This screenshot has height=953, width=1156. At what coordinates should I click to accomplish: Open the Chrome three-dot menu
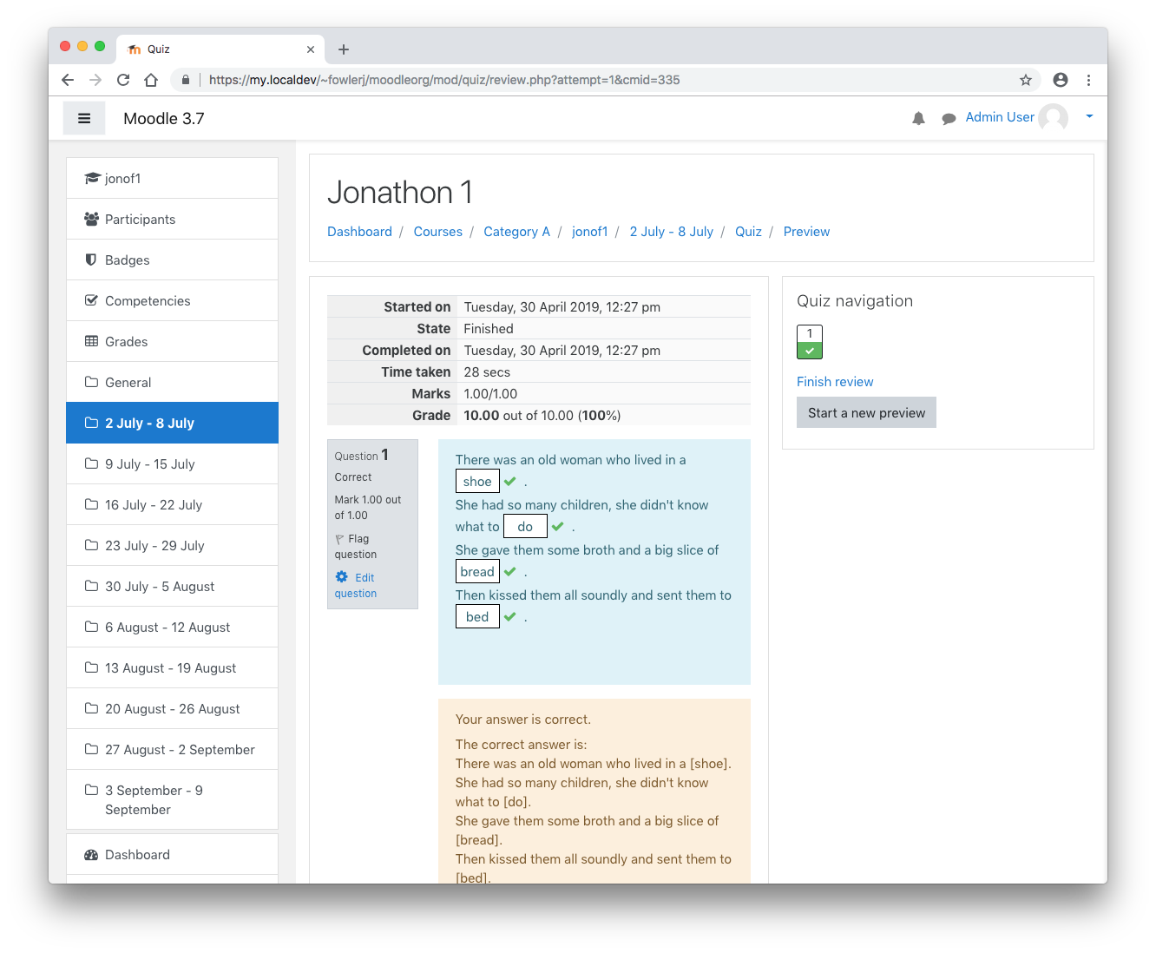1088,80
